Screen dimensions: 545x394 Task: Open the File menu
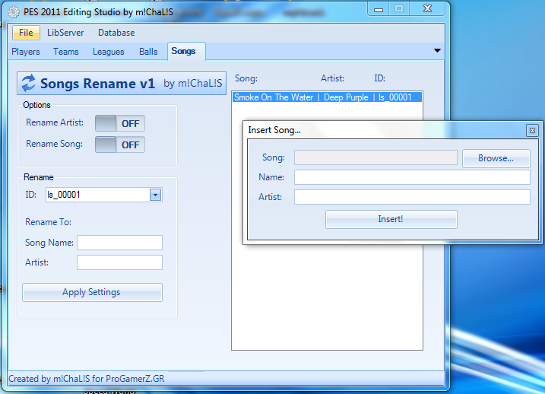click(26, 33)
